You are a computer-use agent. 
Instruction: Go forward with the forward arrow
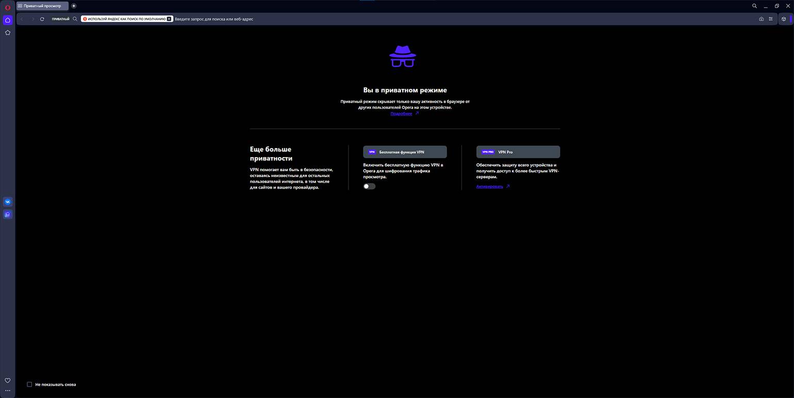pyautogui.click(x=32, y=19)
